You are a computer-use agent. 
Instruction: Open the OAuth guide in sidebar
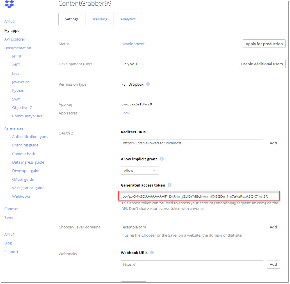click(x=23, y=179)
